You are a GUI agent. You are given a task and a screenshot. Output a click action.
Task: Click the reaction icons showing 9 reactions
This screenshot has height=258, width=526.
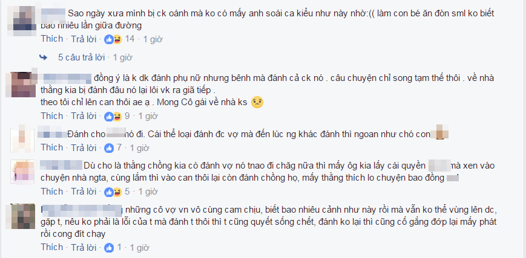113,117
